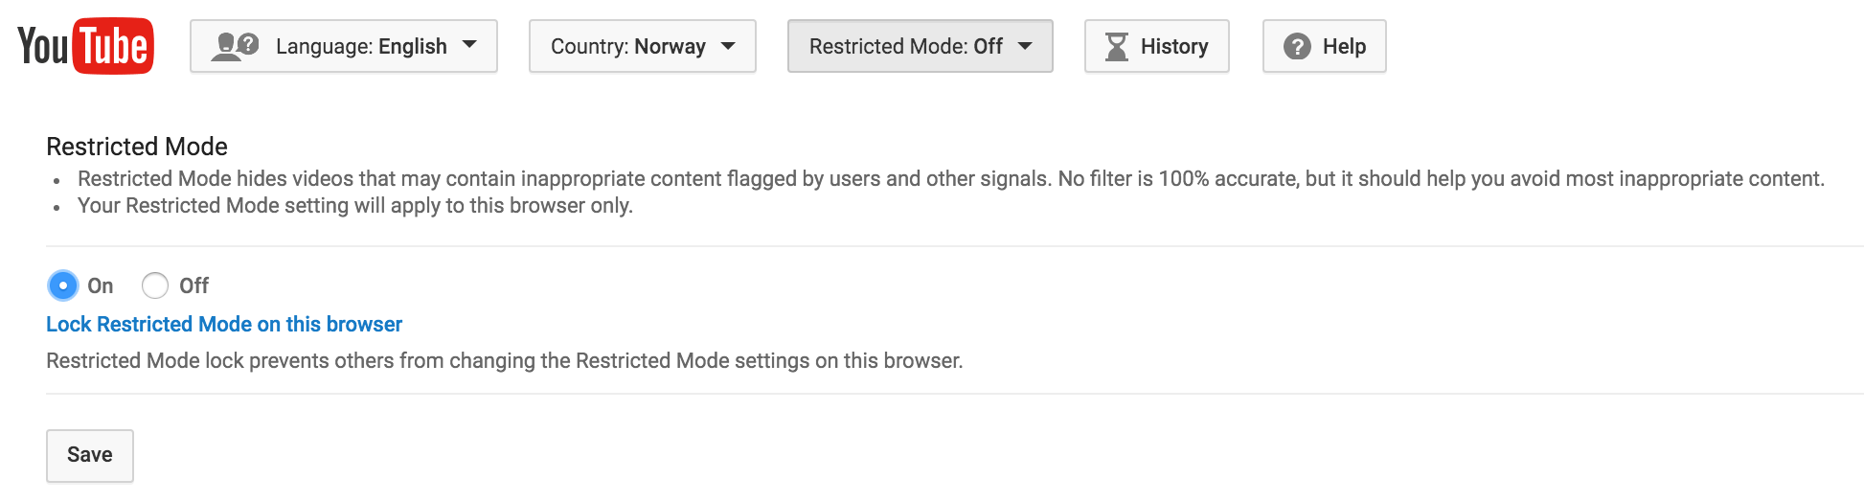Expand the Language dropdown arrow
Viewport: 1864px width, 502px height.
(469, 45)
